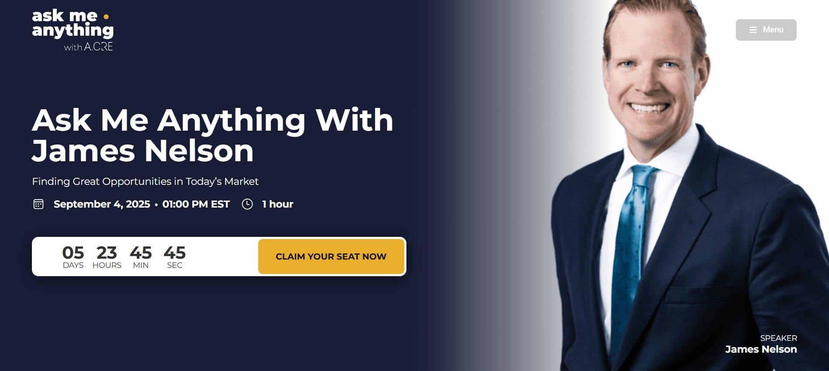The height and width of the screenshot is (371, 829).
Task: Click the clock icon beside 1 hour
Action: pyautogui.click(x=247, y=204)
